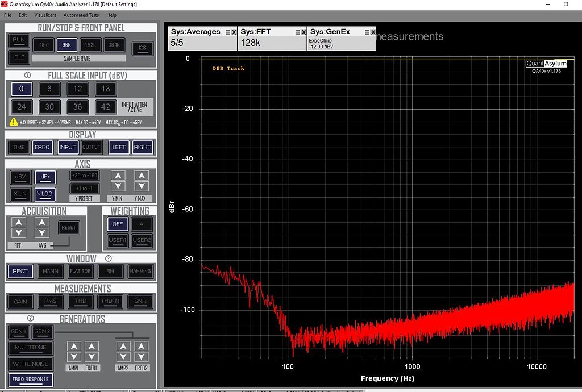
Task: Click the Y MIN down arrow
Action: 118,186
